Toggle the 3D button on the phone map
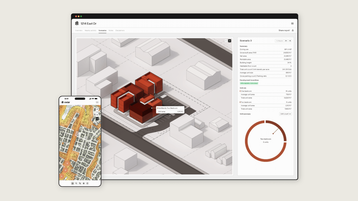 [97, 119]
